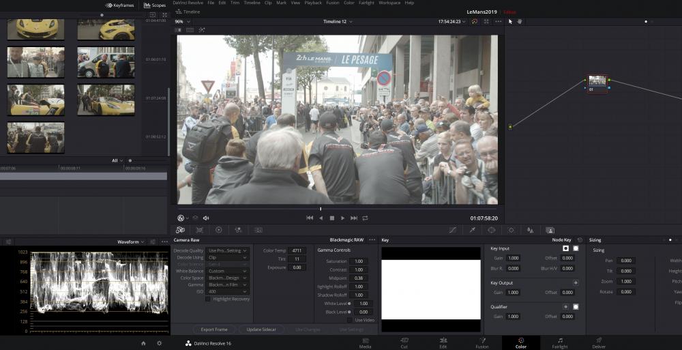Click the viewer audio mute speaker icon
Image resolution: width=682 pixels, height=350 pixels.
point(206,218)
